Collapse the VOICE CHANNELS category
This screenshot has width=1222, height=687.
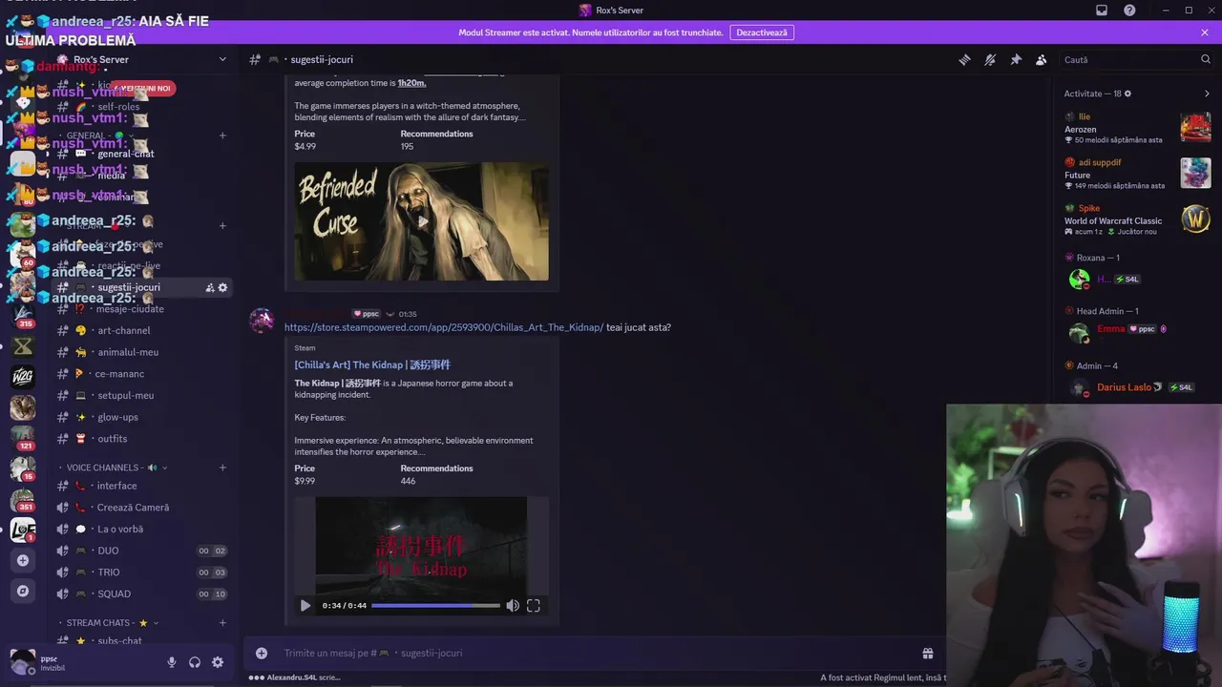(x=115, y=468)
